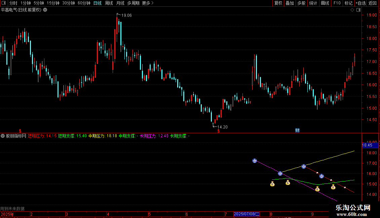Switch to 分时 intraday view
Screen dimensions: 380x218
click(x=13, y=3)
